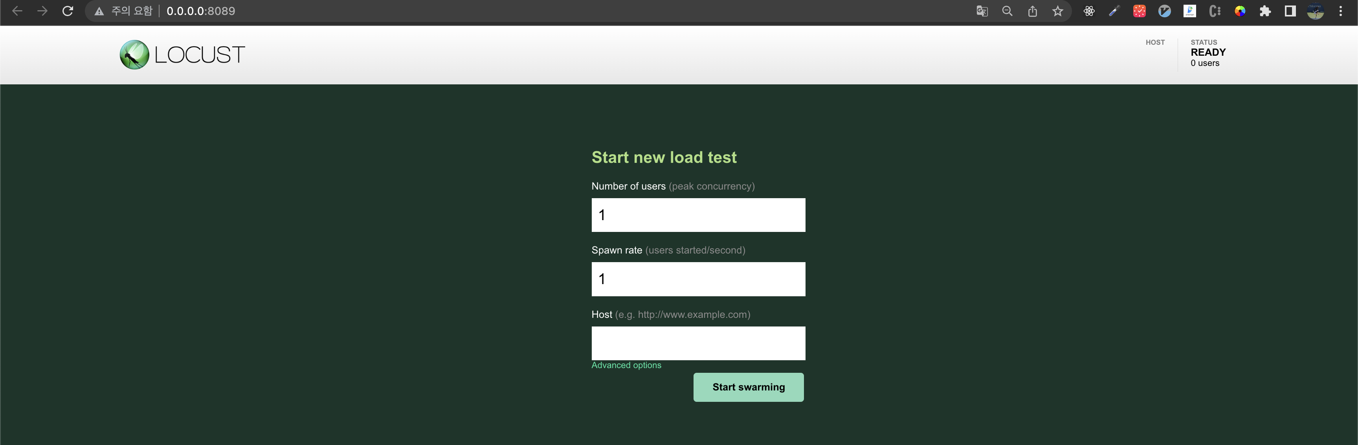Click the Korean '주의 요함' security label

point(132,11)
